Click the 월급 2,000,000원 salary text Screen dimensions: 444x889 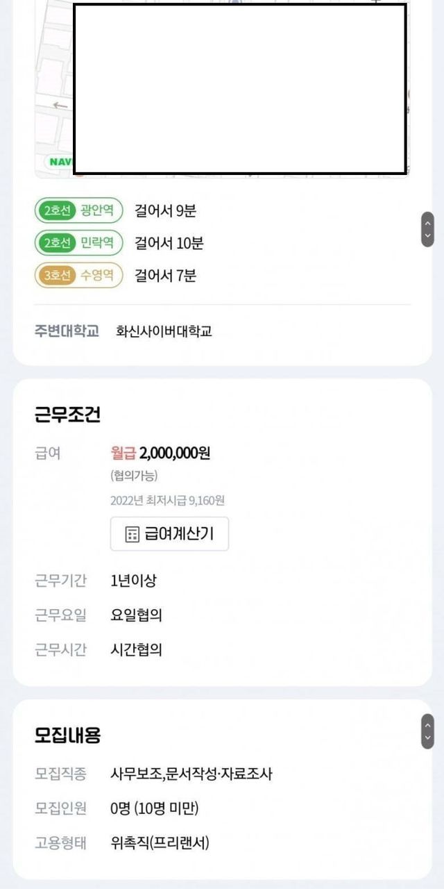160,454
